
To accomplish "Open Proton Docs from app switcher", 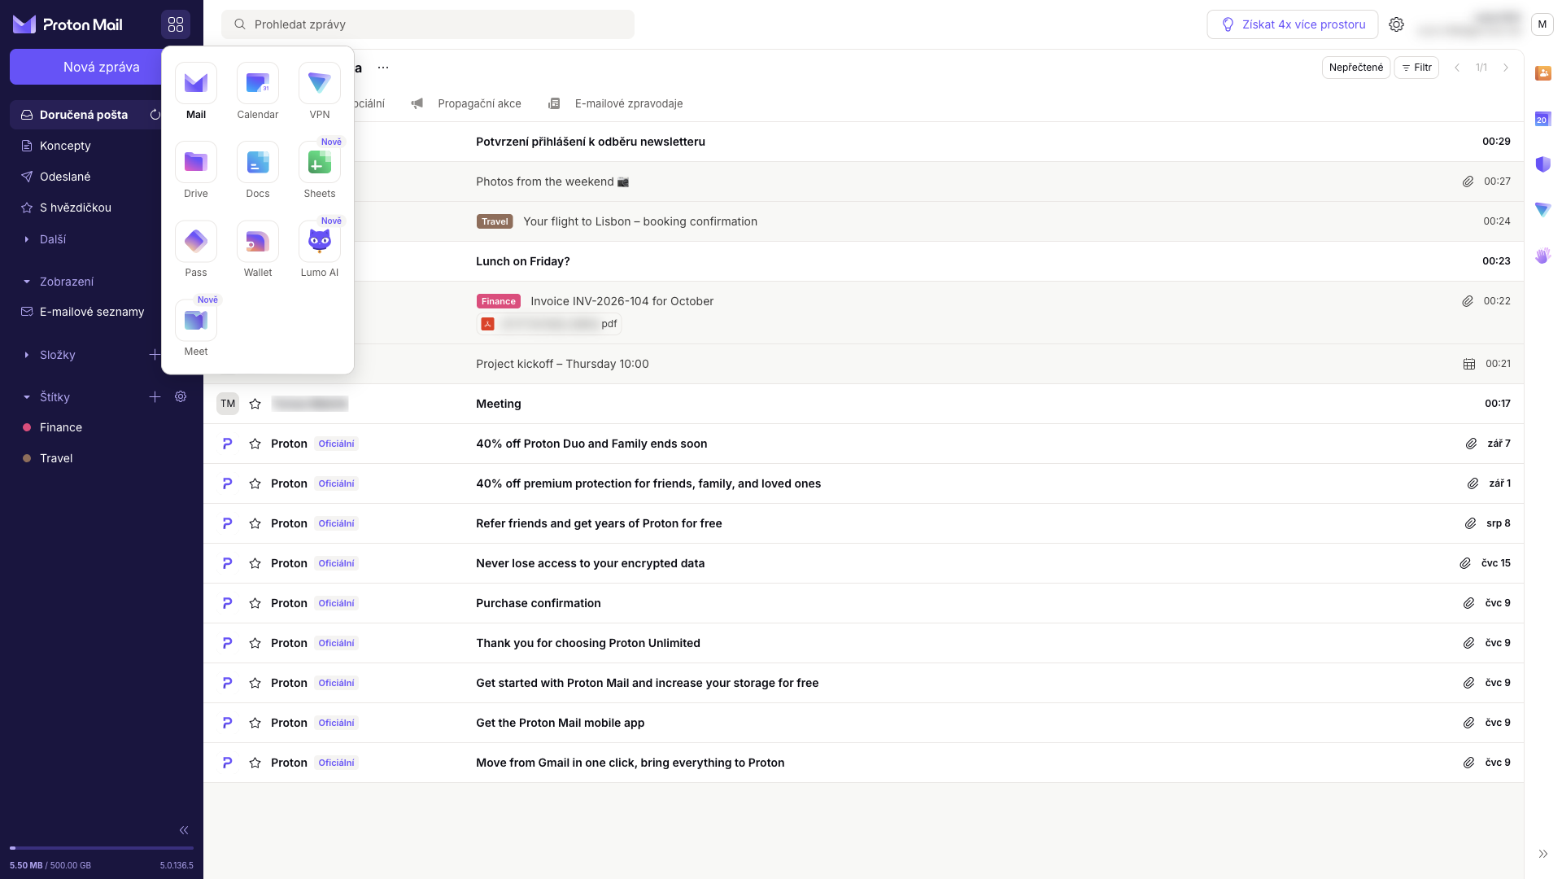I will pyautogui.click(x=258, y=171).
